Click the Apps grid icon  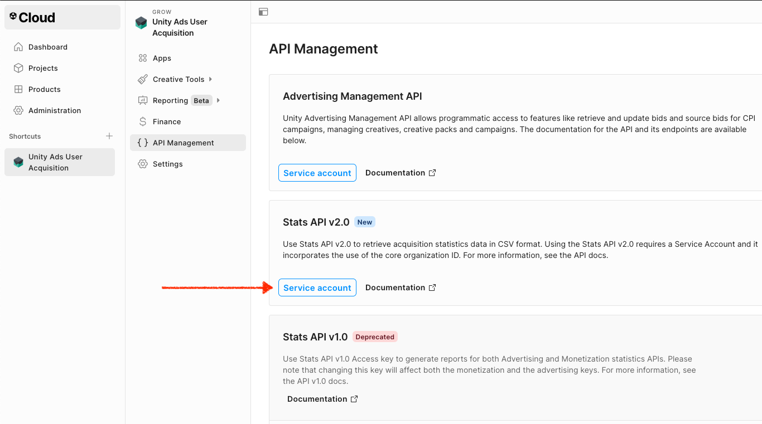143,58
